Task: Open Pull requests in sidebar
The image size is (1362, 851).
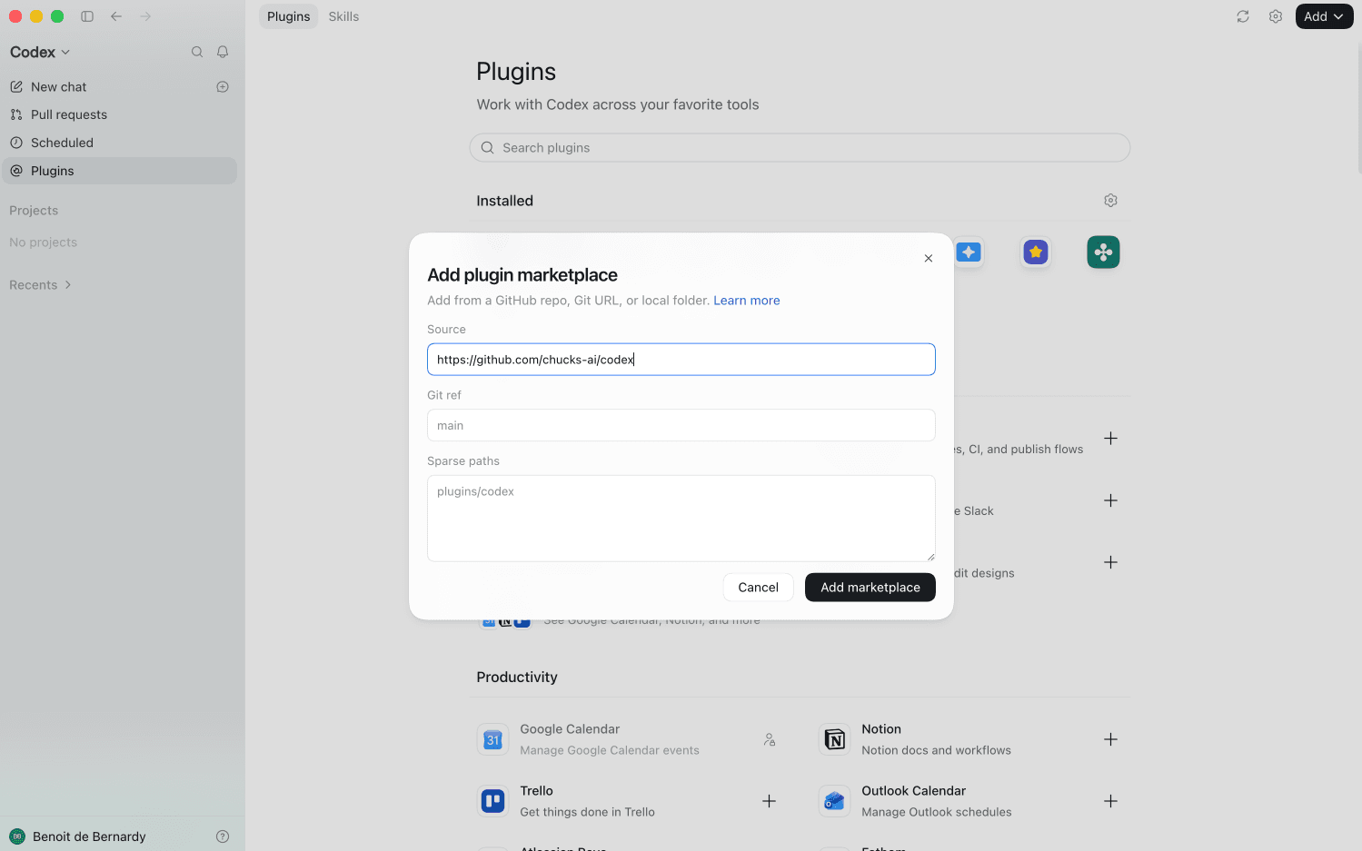Action: (120, 114)
